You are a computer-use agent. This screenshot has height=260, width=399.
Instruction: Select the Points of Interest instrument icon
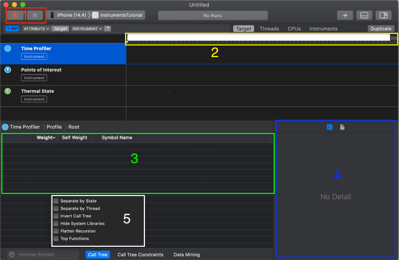pyautogui.click(x=8, y=70)
